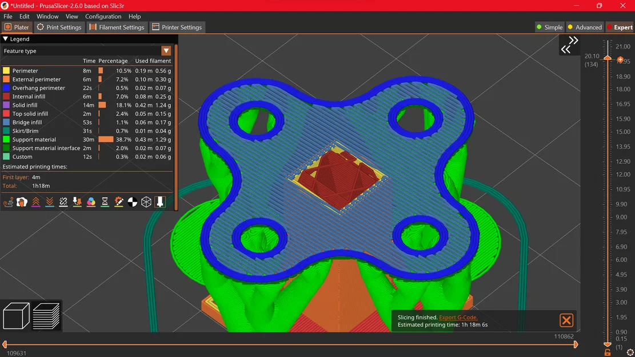This screenshot has height=357, width=635.
Task: Click the left thumb of horizontal moves slider
Action: [5, 344]
